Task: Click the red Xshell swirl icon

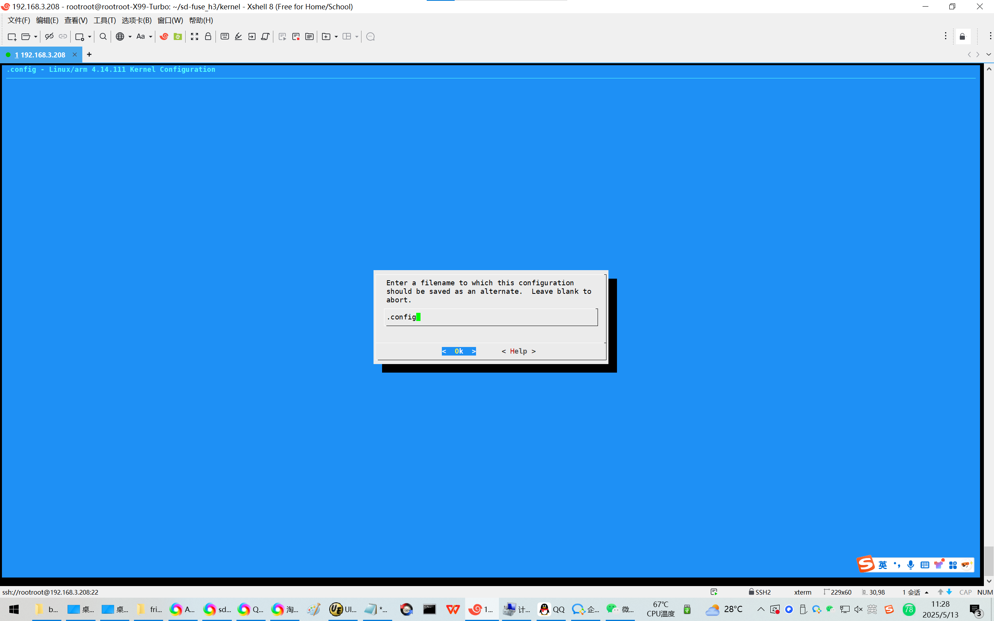Action: [164, 36]
